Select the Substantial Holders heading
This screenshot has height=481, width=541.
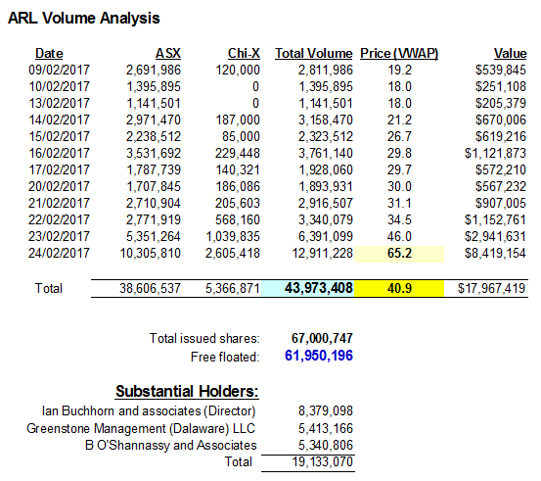click(187, 391)
